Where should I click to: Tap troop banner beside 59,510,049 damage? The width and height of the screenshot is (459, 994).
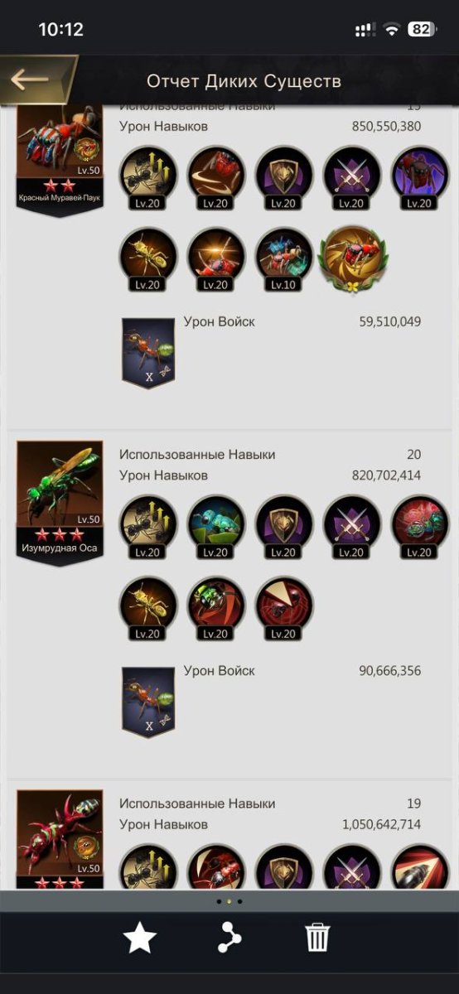(x=148, y=353)
